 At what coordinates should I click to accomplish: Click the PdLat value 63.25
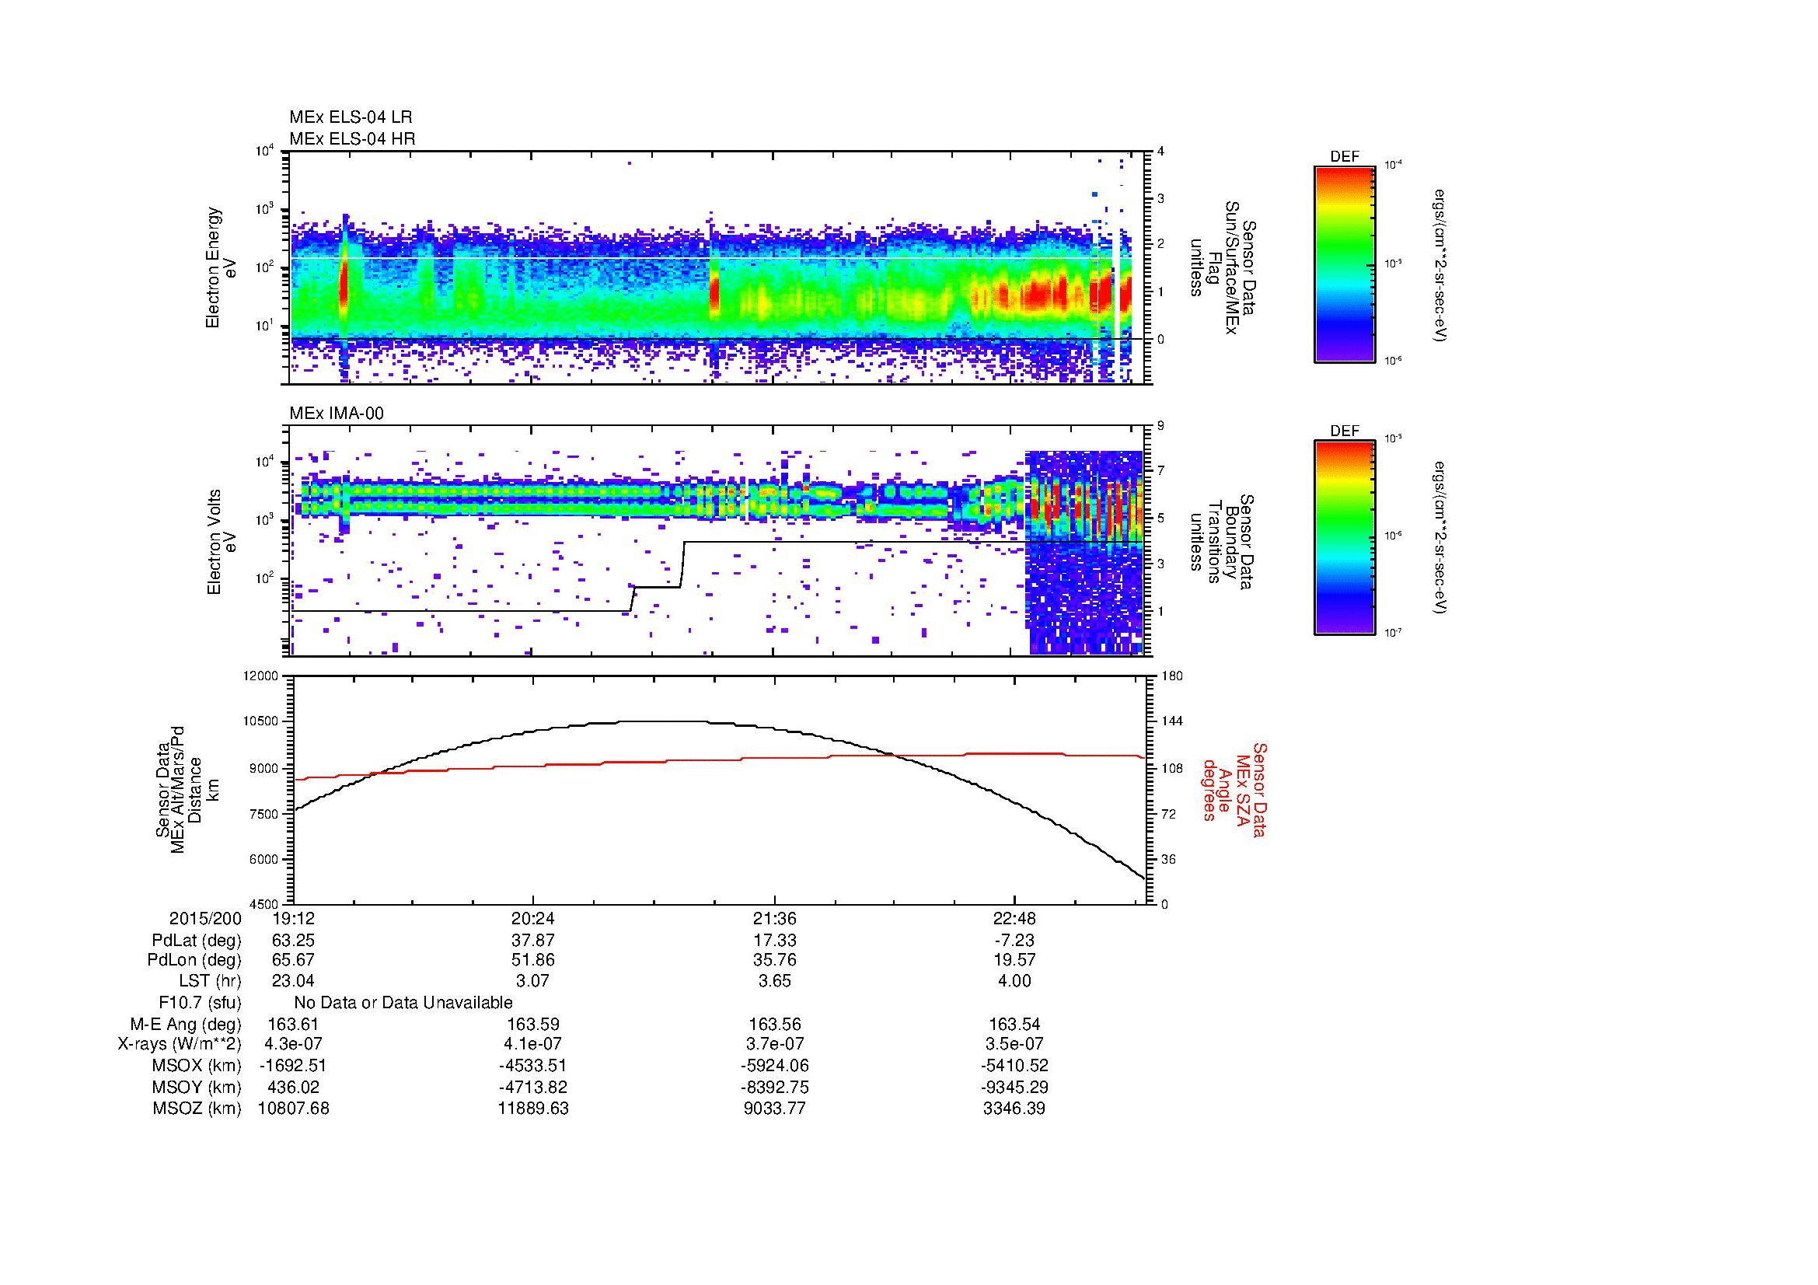click(293, 941)
